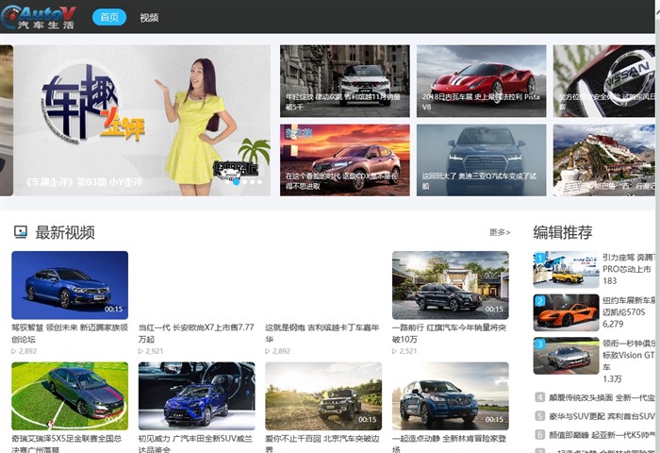Open ranked item 4 颠覆传统改头换面

pos(602,397)
